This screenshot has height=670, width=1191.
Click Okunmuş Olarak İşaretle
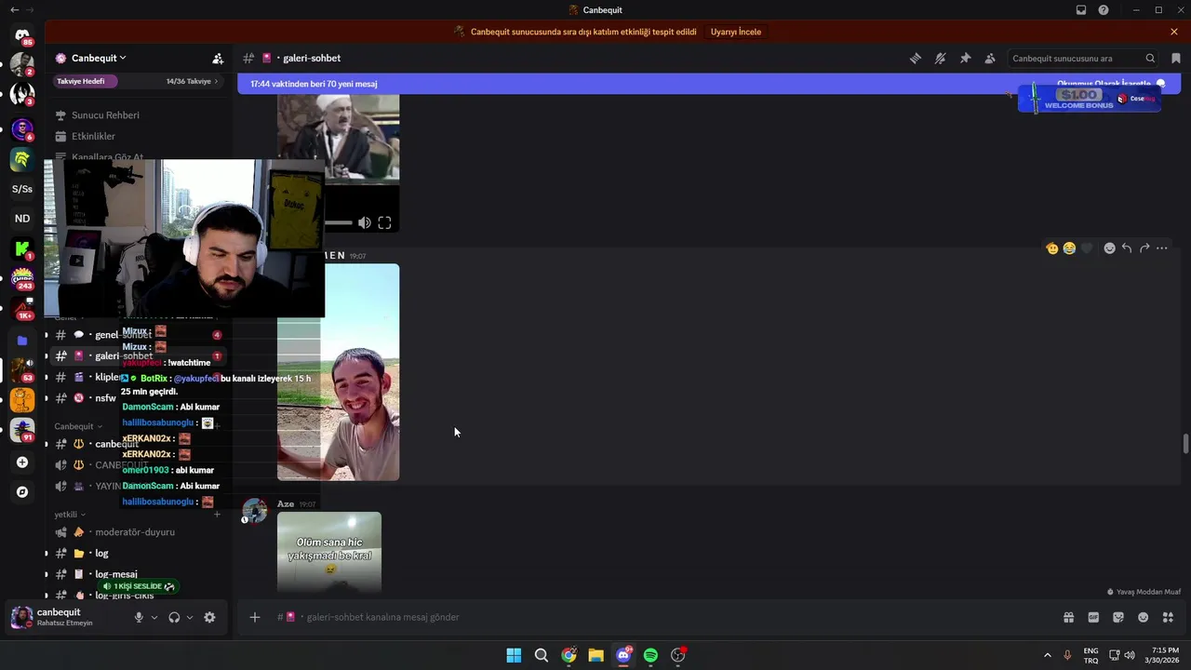(x=1111, y=84)
